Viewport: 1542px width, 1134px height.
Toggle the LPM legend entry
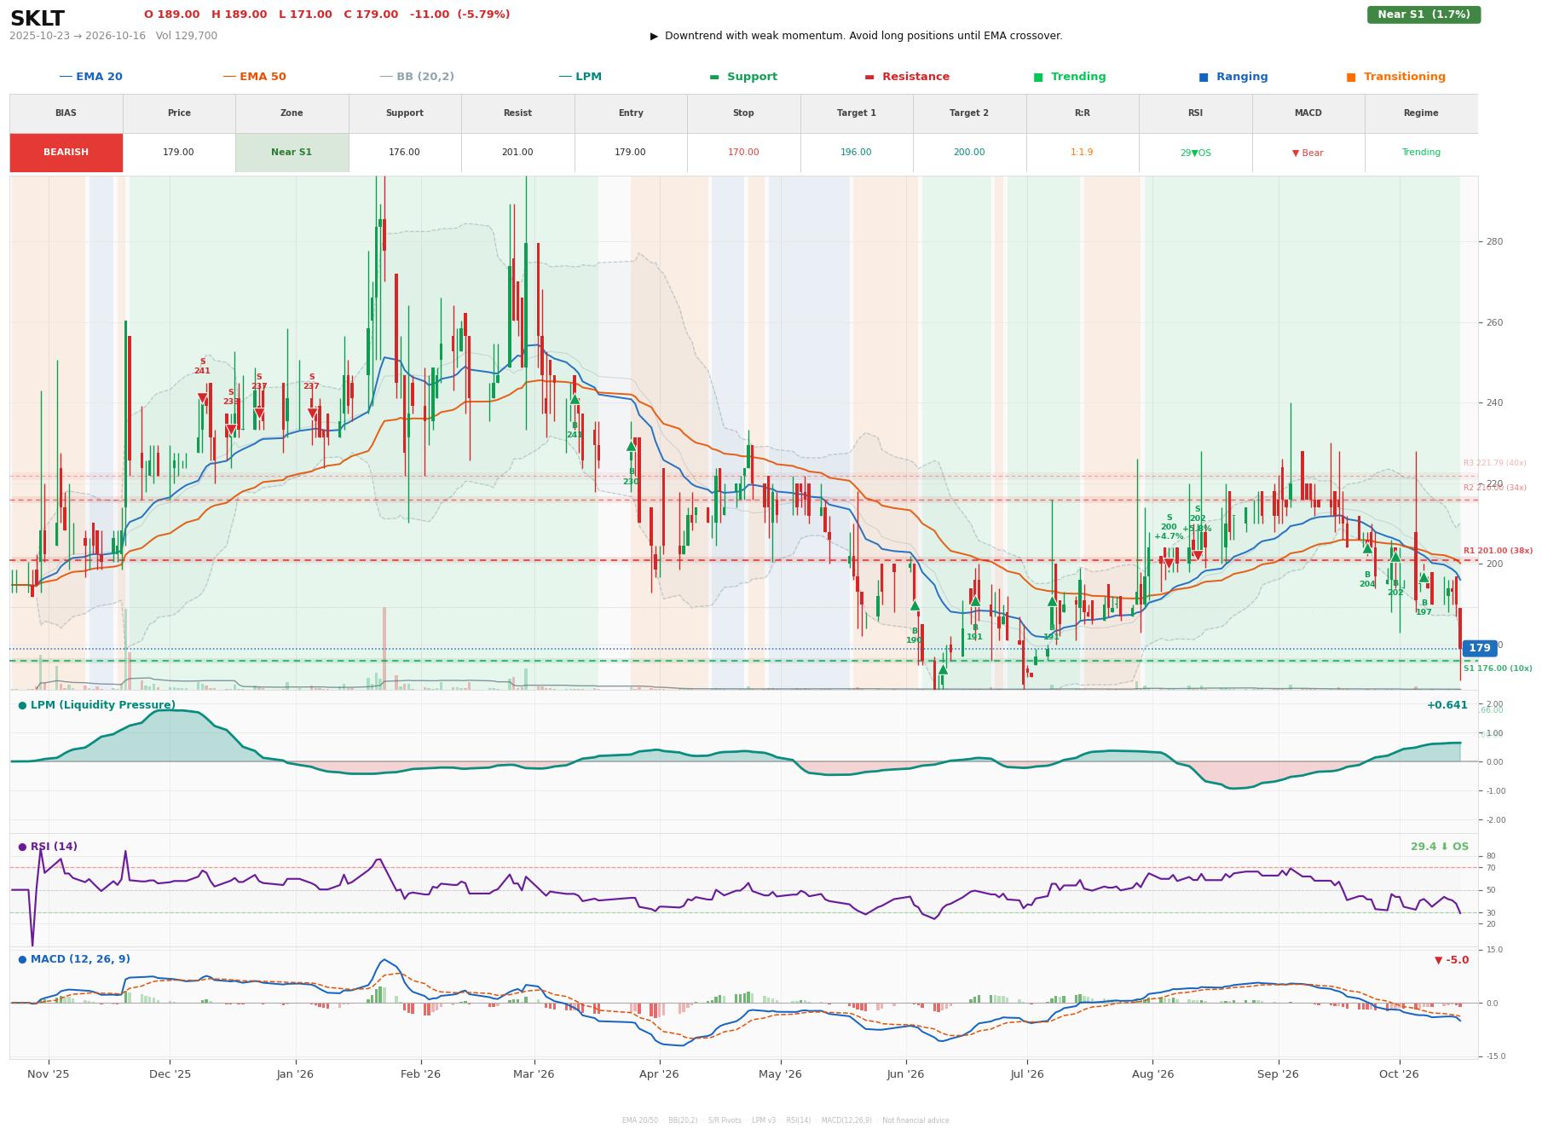click(x=580, y=77)
